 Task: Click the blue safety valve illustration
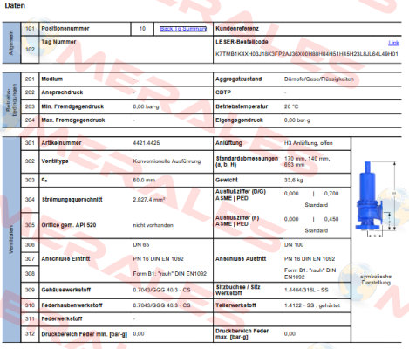pos(369,196)
